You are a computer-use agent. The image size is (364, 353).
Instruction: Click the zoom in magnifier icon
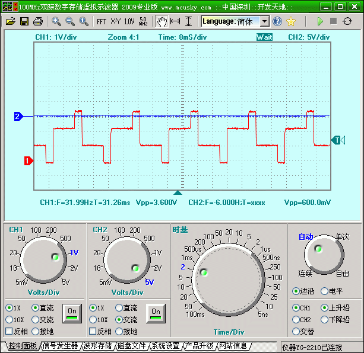(56, 21)
